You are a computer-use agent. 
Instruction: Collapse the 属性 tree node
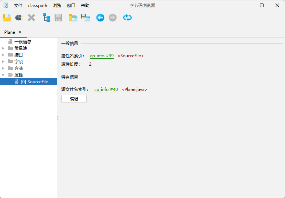(x=3, y=75)
